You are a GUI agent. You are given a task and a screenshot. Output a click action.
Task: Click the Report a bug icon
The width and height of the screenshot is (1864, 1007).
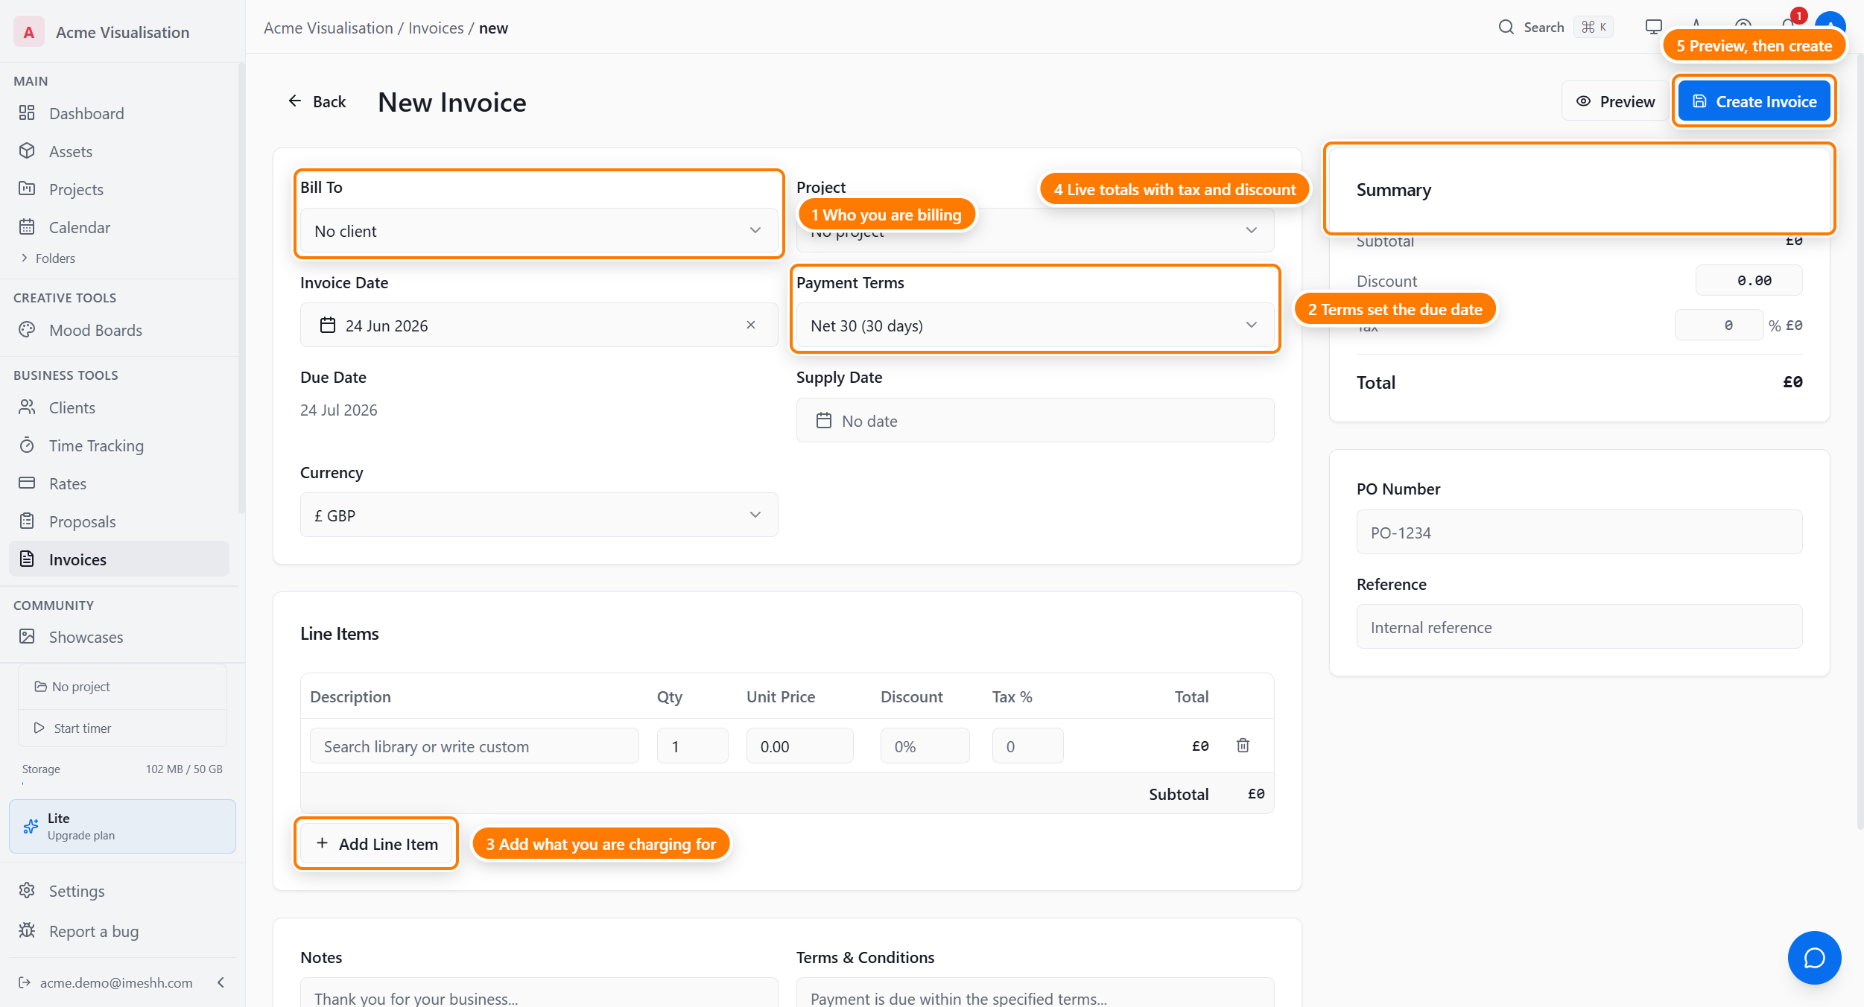[x=27, y=930]
